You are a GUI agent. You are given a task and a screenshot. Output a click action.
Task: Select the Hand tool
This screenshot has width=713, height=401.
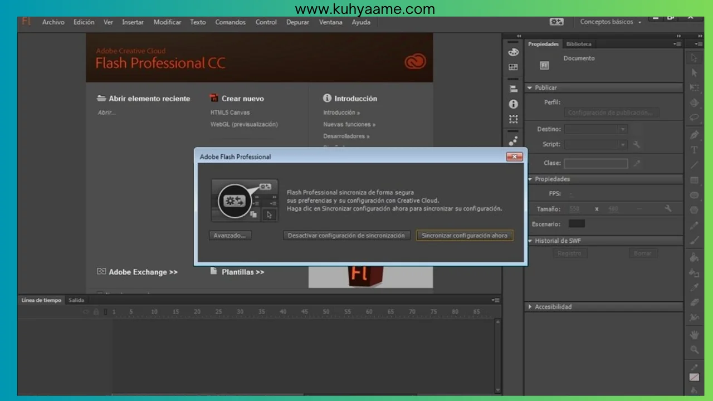tap(694, 335)
